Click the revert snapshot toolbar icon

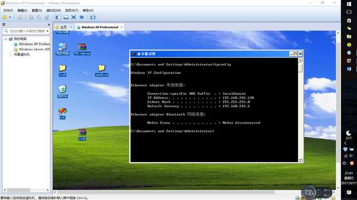click(39, 18)
